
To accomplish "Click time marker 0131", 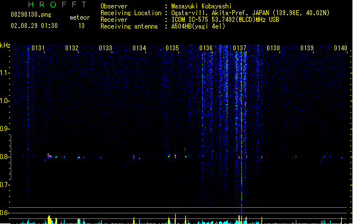I will point(38,48).
